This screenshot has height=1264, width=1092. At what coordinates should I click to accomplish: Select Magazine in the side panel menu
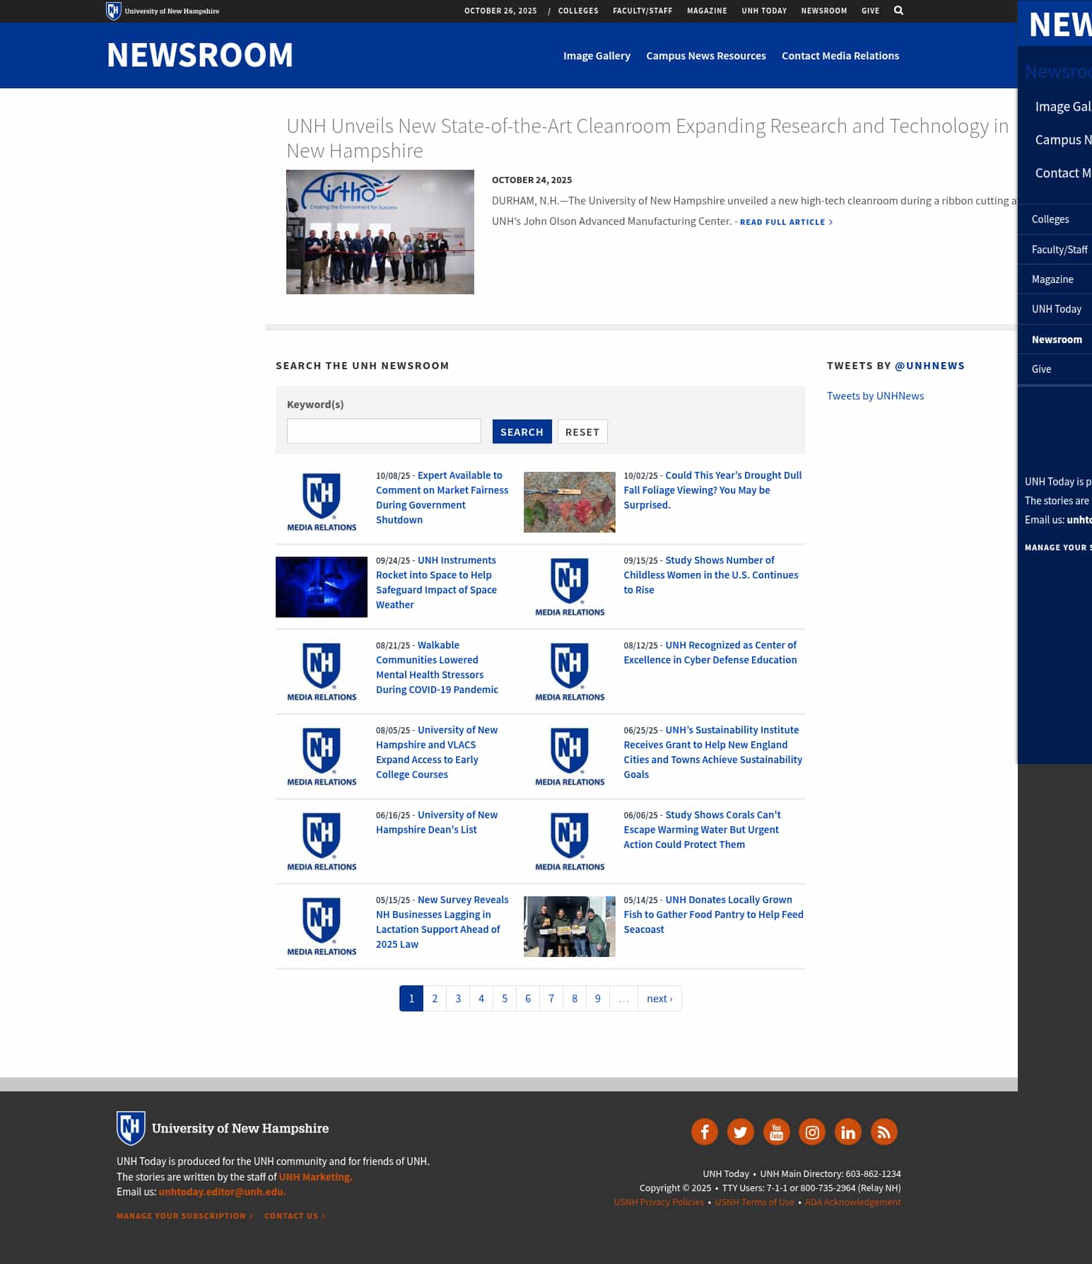pyautogui.click(x=1055, y=279)
